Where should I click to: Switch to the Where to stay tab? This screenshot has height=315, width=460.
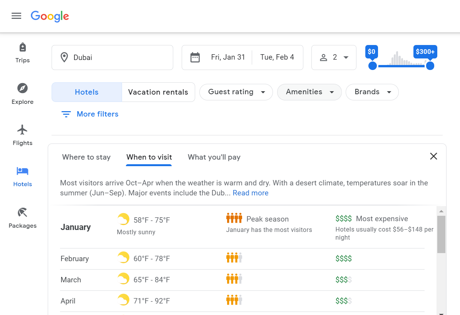(86, 157)
